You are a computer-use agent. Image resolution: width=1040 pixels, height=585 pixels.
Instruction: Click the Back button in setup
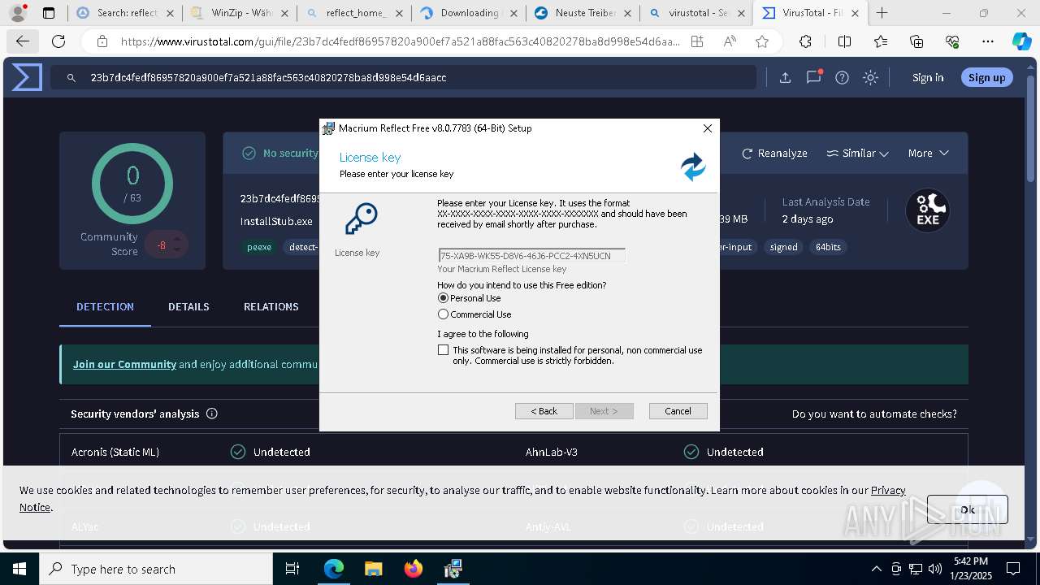click(x=544, y=411)
